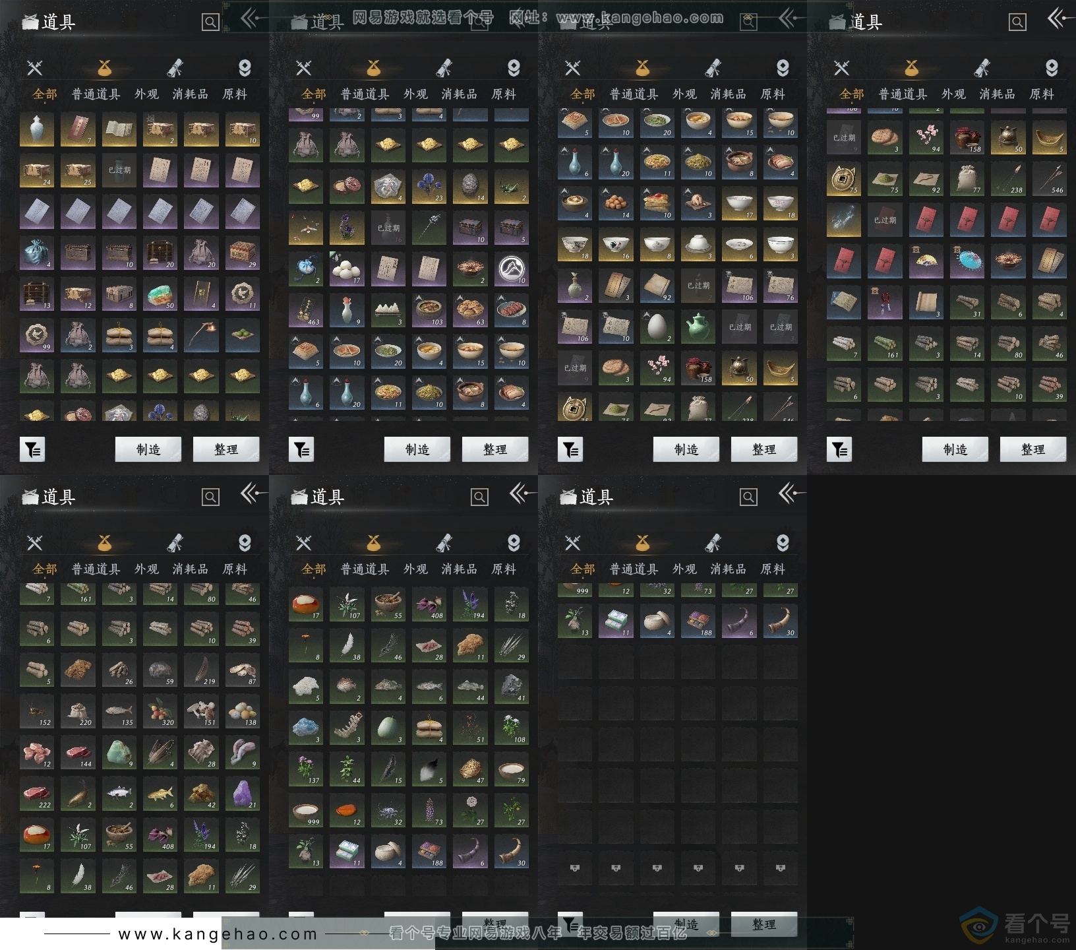Open filter options in third top panel
Image resolution: width=1076 pixels, height=950 pixels.
[570, 449]
